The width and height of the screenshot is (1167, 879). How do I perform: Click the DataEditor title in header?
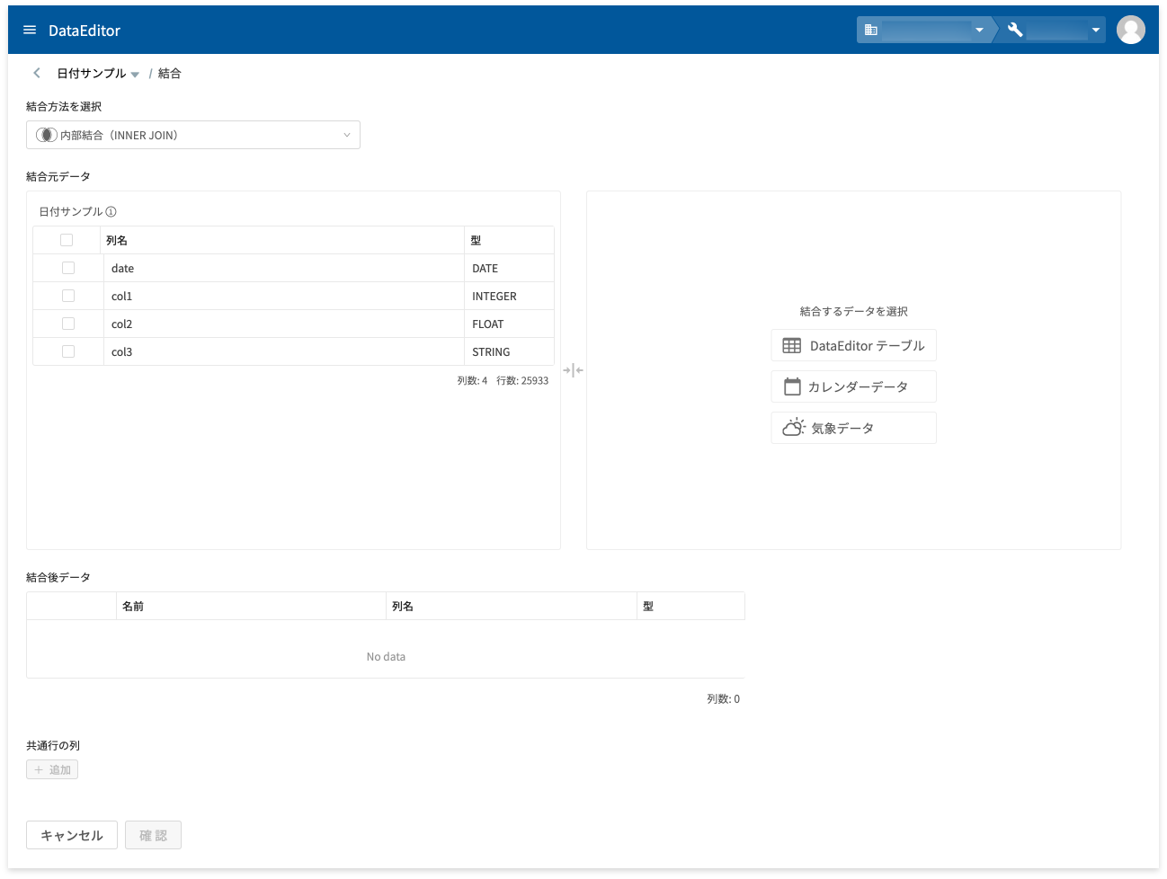(x=85, y=30)
